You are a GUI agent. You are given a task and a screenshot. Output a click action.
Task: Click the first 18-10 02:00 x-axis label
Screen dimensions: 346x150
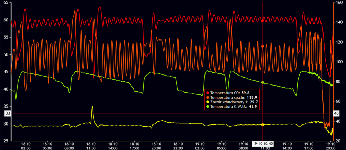tap(26, 145)
